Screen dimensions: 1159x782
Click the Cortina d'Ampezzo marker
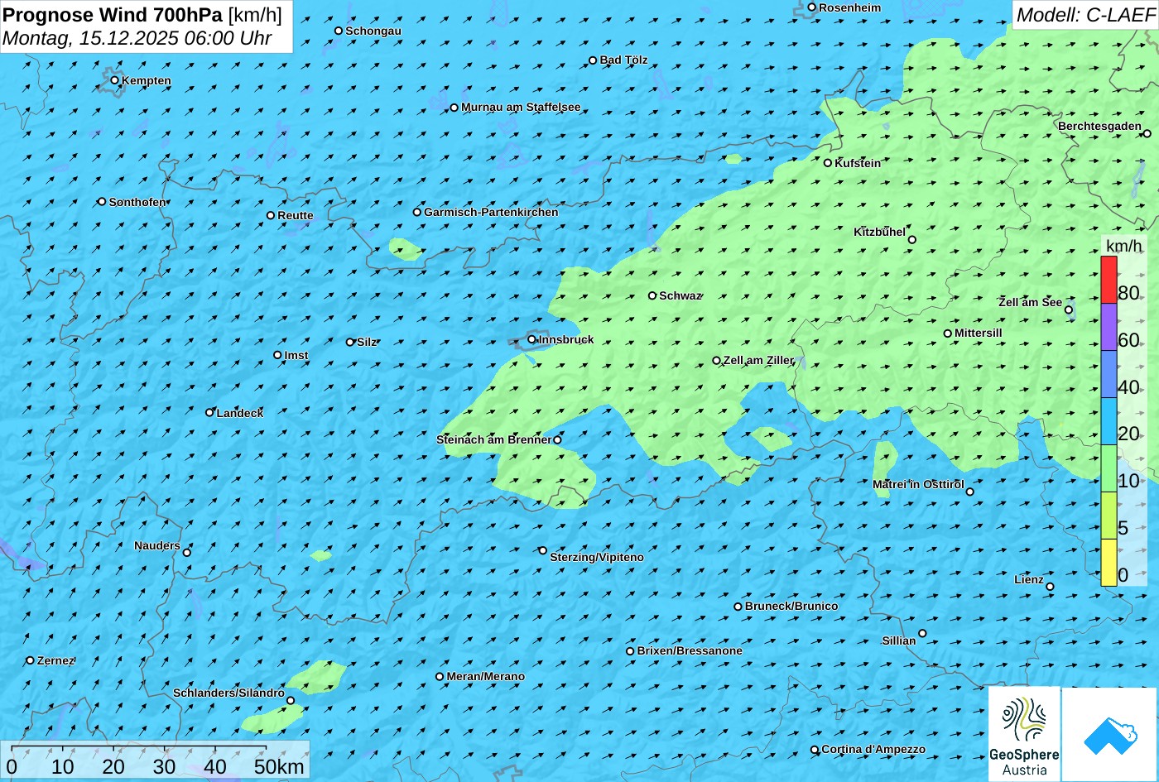click(815, 750)
